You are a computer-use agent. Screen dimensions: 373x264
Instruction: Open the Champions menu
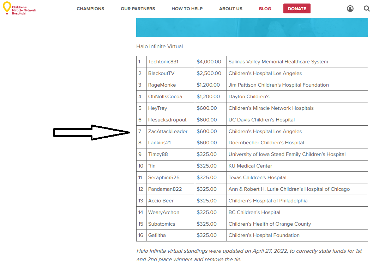[90, 9]
